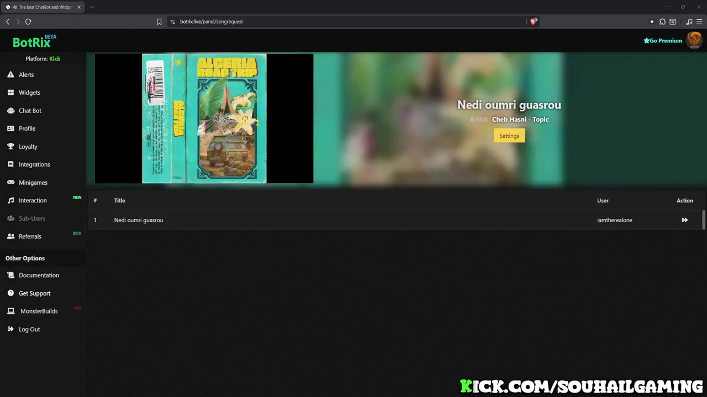Close the BotRix browser tab
Viewport: 707px width, 397px height.
(x=79, y=7)
